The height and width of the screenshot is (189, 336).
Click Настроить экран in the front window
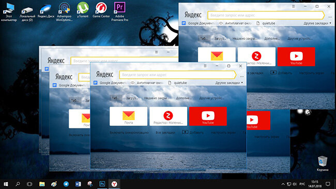pos(223,133)
